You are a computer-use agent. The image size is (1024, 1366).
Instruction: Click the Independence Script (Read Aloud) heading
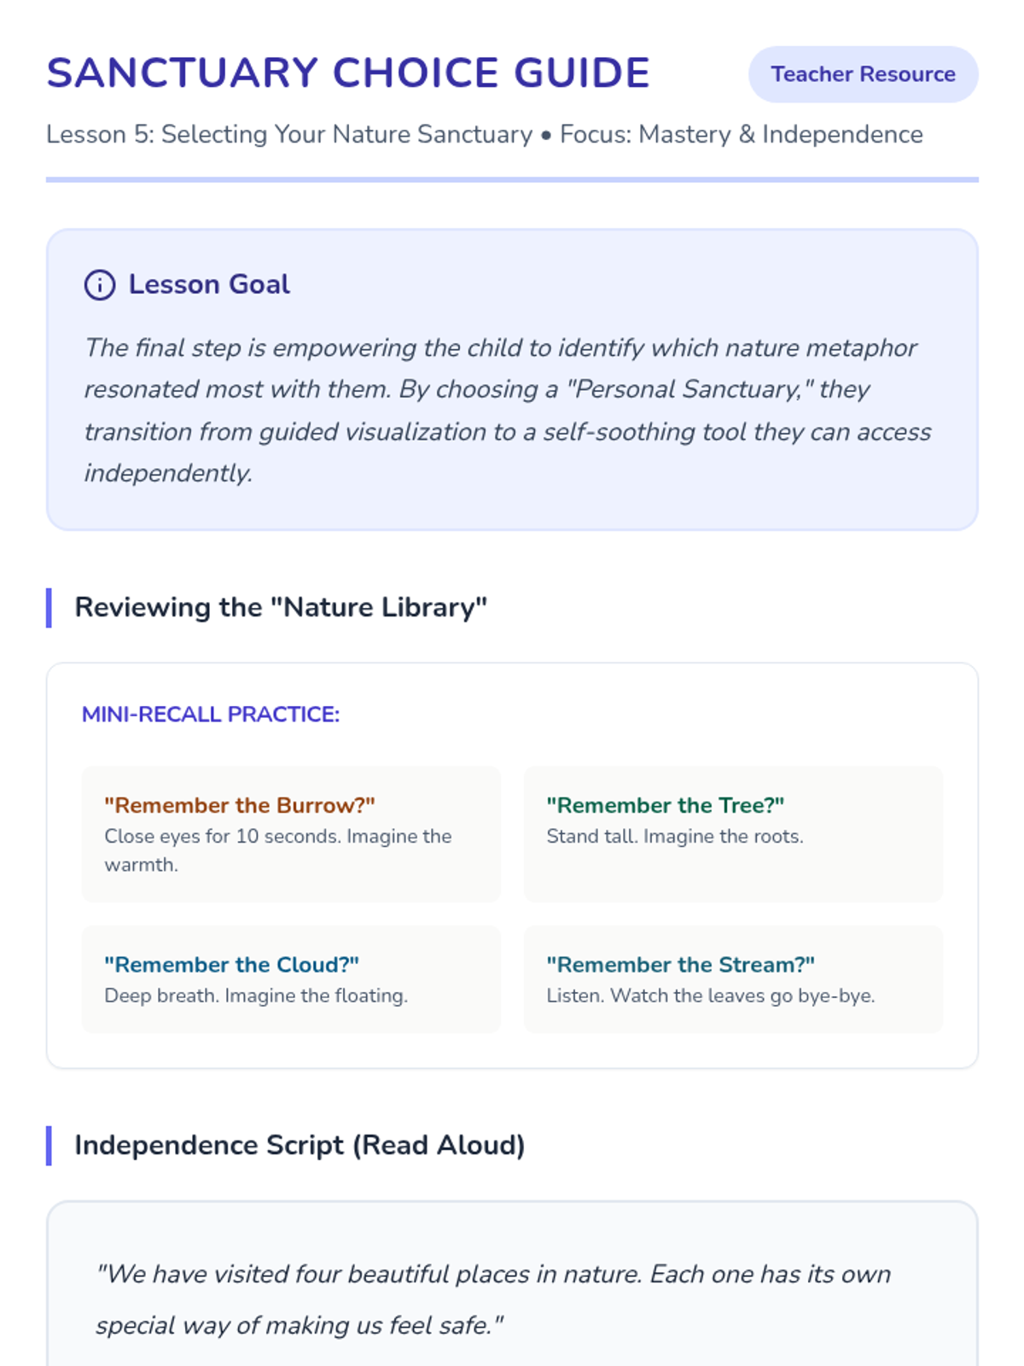[x=300, y=1145]
